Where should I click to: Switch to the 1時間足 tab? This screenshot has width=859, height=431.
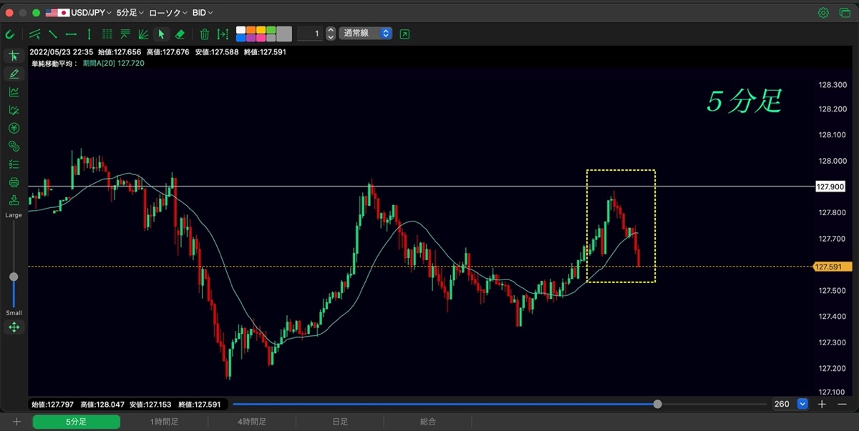coord(164,422)
